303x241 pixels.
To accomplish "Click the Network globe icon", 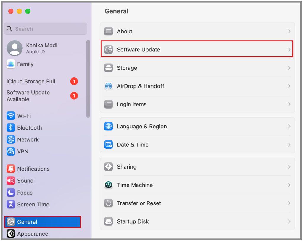I will [11, 140].
